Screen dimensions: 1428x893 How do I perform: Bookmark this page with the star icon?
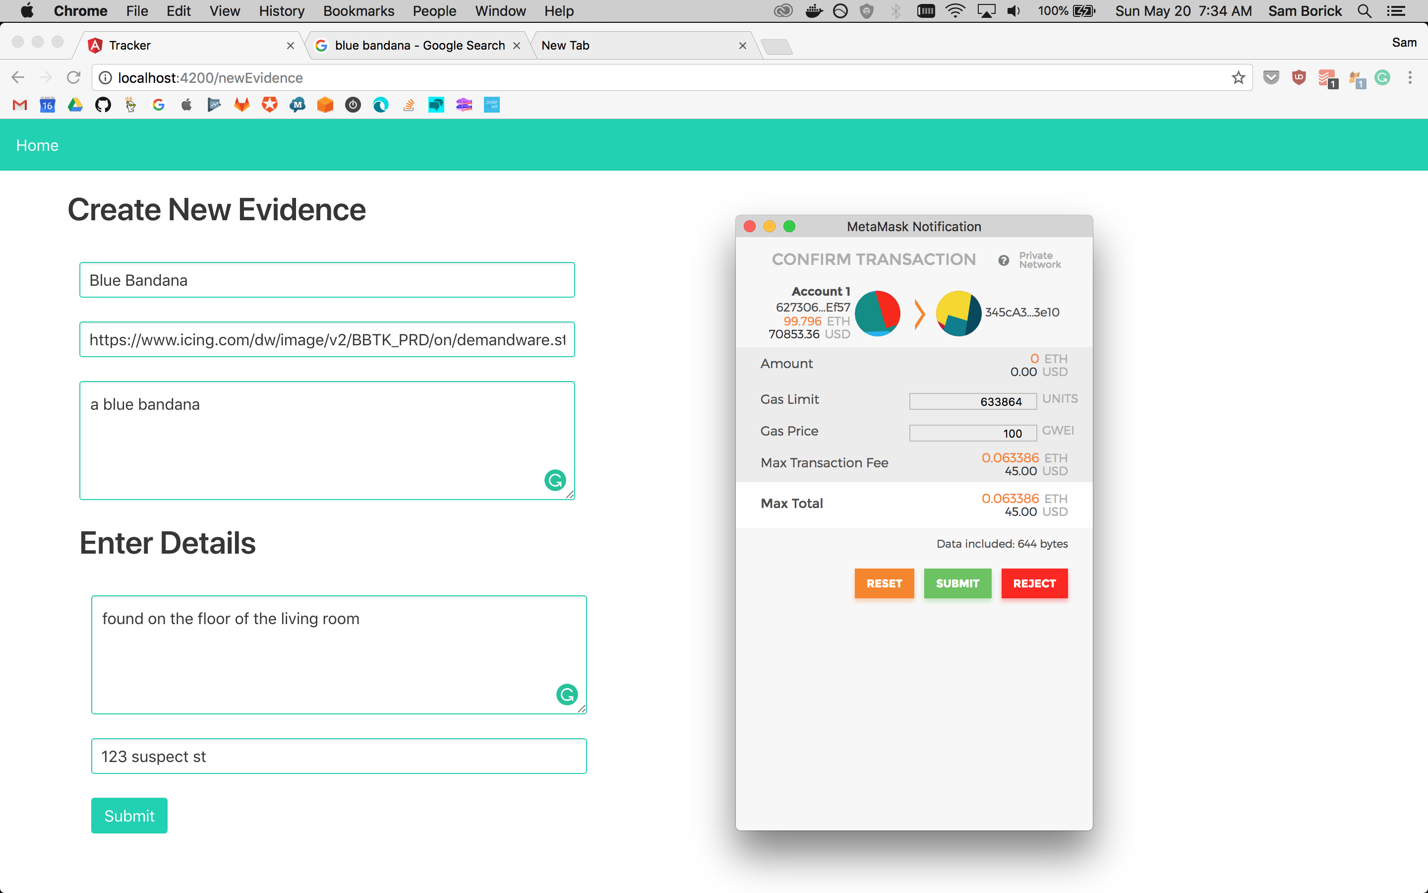pos(1238,78)
